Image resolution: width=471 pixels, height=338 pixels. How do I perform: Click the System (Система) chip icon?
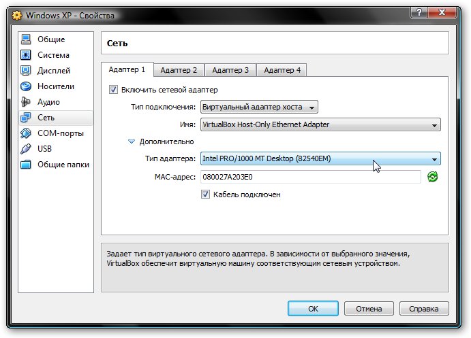[x=26, y=55]
